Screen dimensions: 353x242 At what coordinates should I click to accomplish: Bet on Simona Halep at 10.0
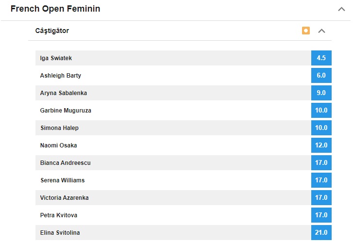coord(321,128)
